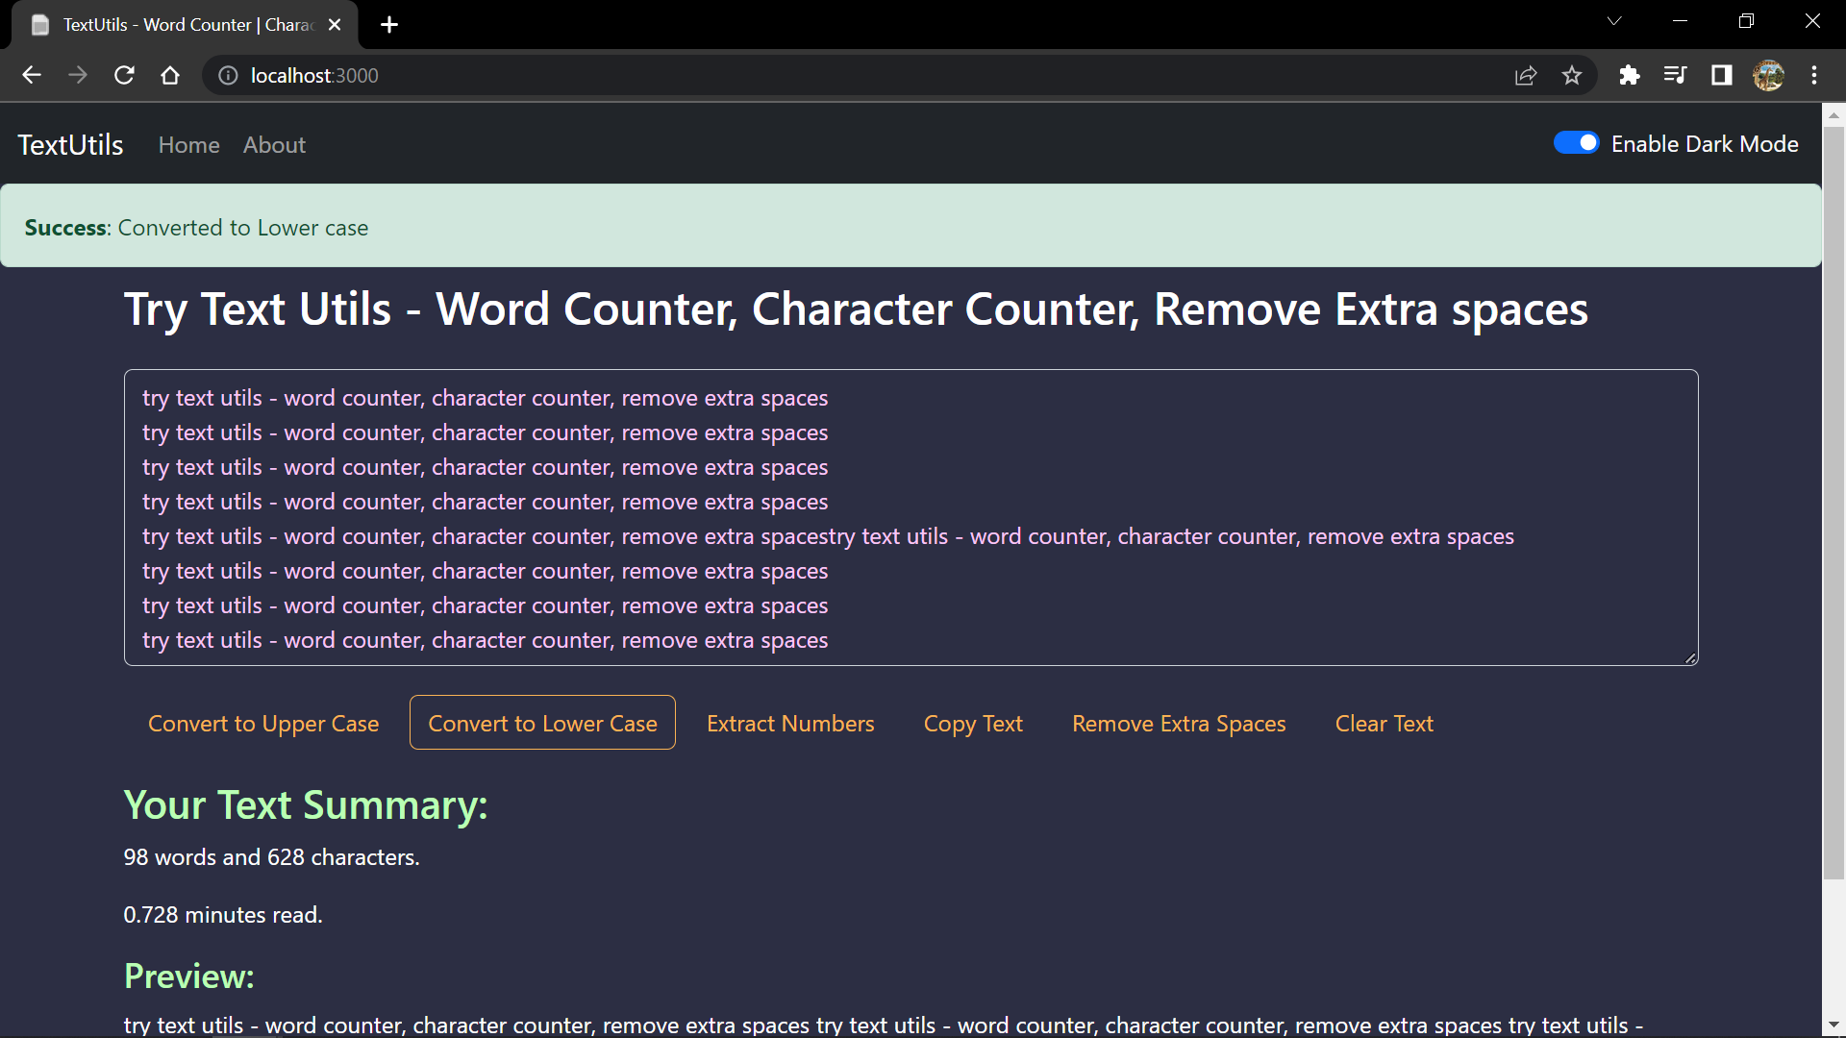Open the browser share icon
This screenshot has height=1038, width=1846.
pyautogui.click(x=1527, y=75)
